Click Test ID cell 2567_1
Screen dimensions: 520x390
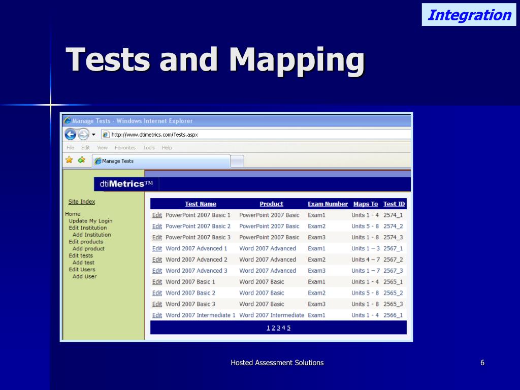[x=393, y=249]
